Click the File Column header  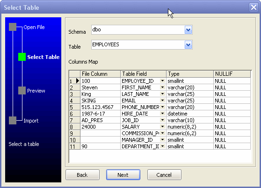pos(101,74)
